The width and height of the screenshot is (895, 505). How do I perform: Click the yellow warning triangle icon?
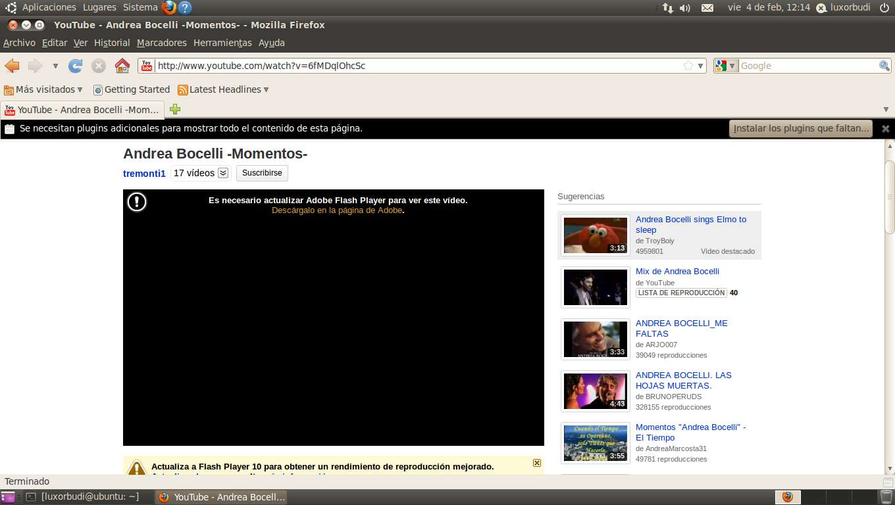point(136,468)
